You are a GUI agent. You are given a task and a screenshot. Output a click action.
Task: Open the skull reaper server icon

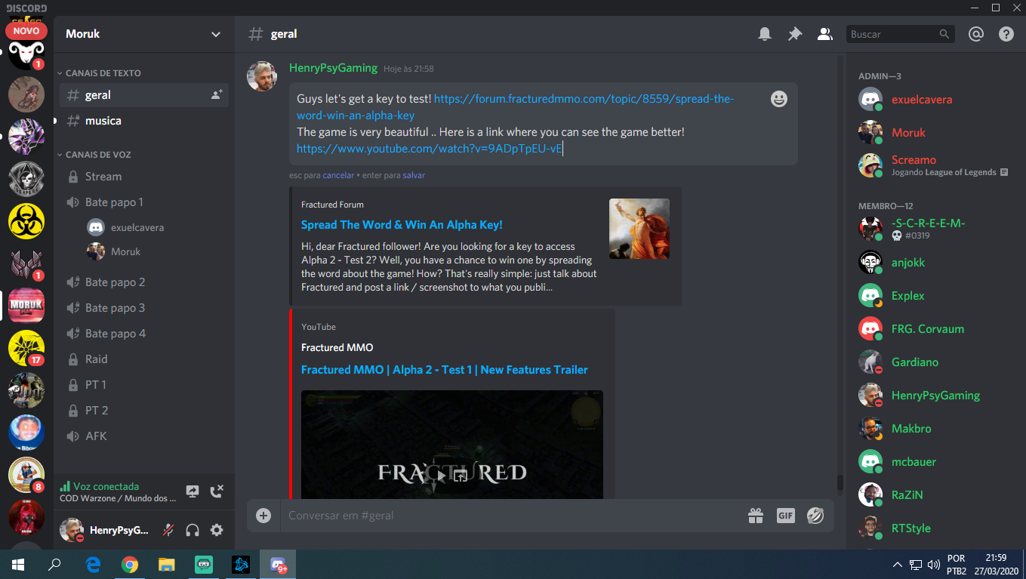pos(26,179)
